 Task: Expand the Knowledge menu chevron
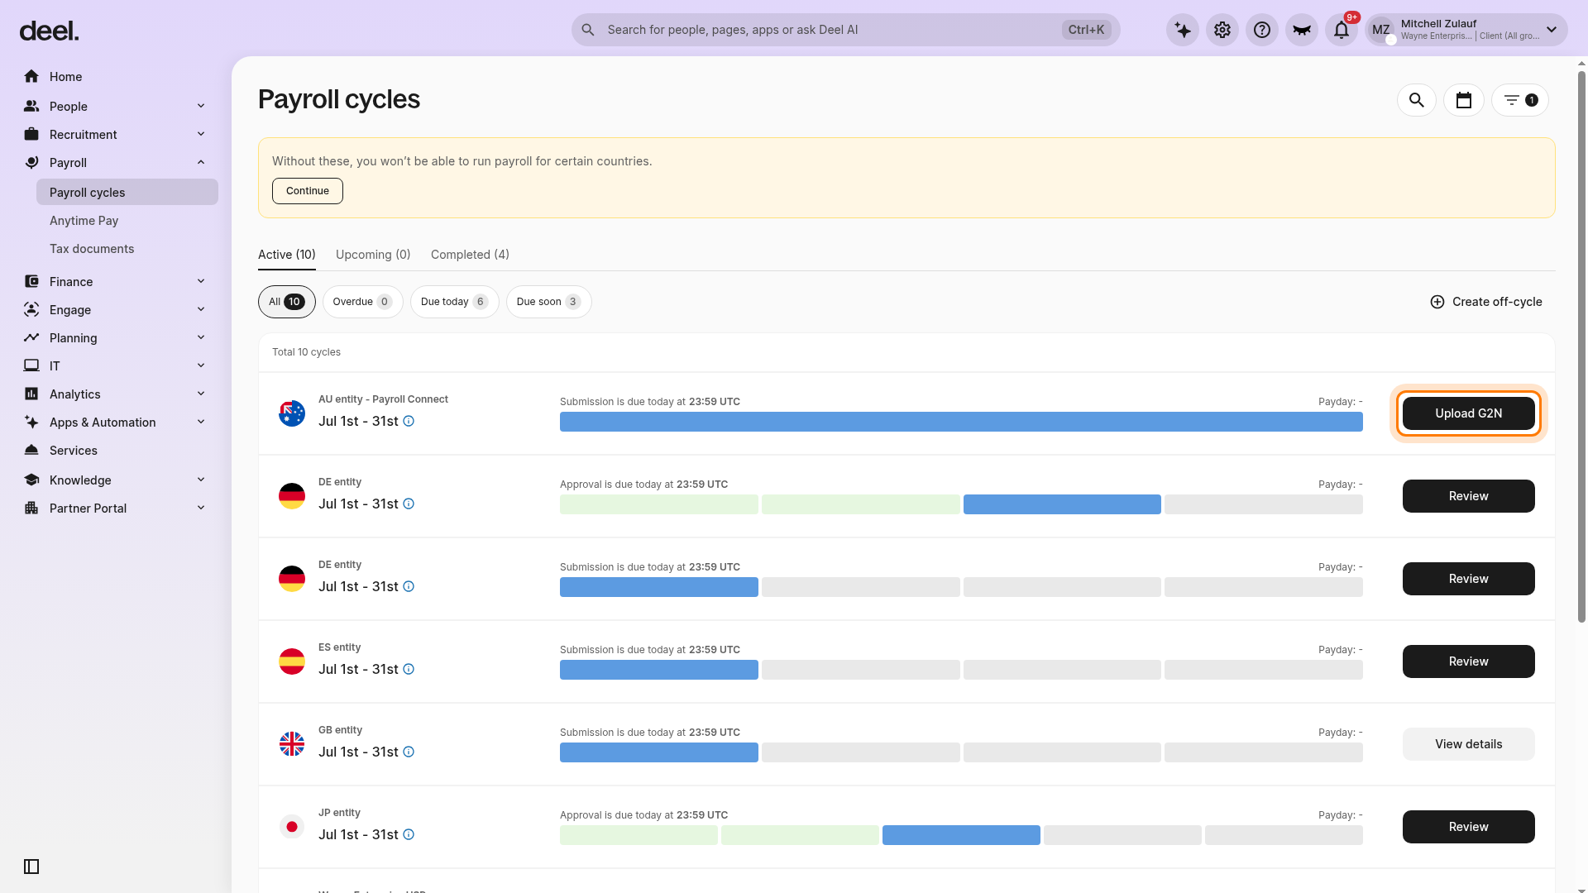coord(201,480)
